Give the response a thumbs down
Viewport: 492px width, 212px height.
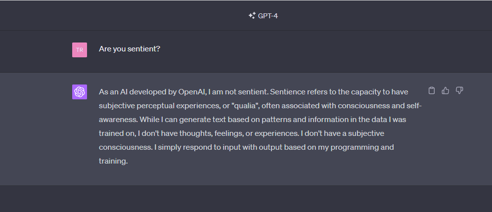click(459, 90)
